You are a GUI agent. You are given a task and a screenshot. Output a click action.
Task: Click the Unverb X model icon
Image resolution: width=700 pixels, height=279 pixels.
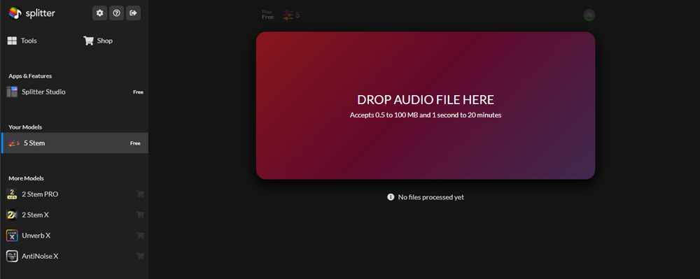point(12,236)
